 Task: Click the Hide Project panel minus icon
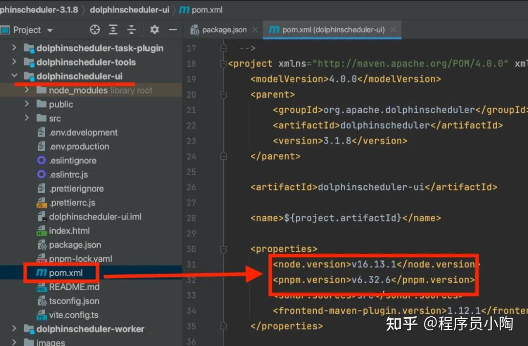tap(174, 30)
